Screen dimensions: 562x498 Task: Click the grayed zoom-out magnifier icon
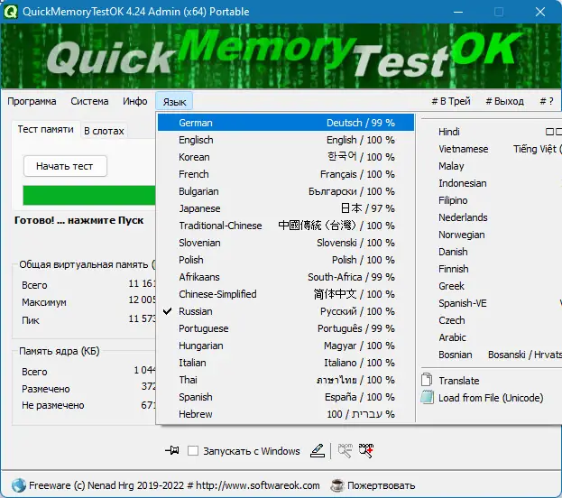click(x=345, y=451)
